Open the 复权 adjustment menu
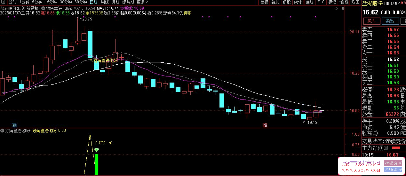This screenshot has width=406, height=176. tap(264, 2)
